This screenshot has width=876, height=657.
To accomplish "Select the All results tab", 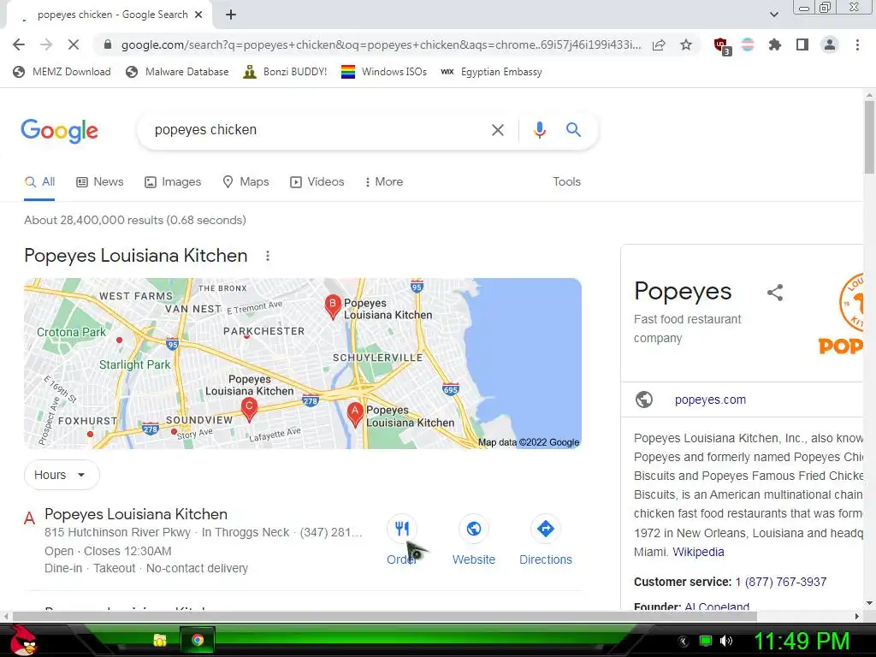I will coord(39,181).
